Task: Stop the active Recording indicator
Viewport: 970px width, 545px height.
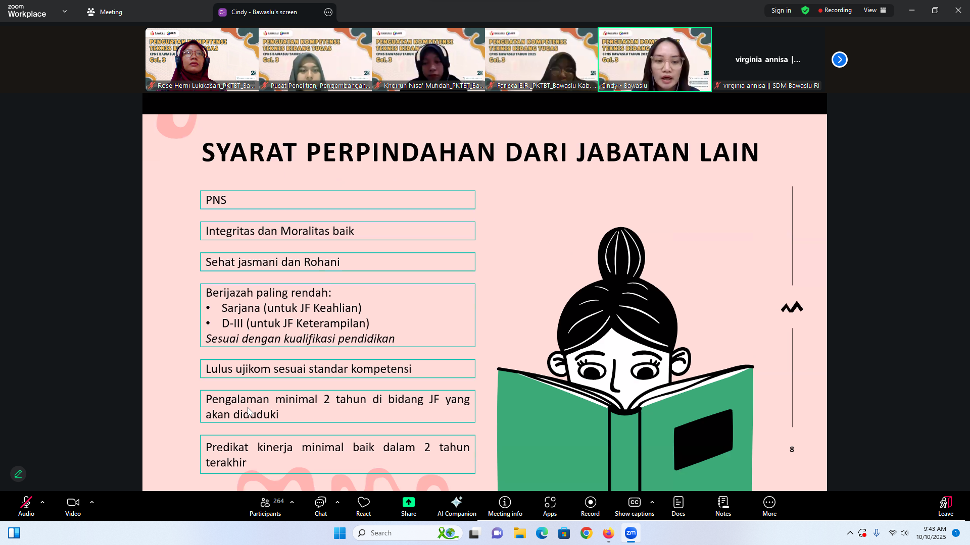Action: [835, 10]
